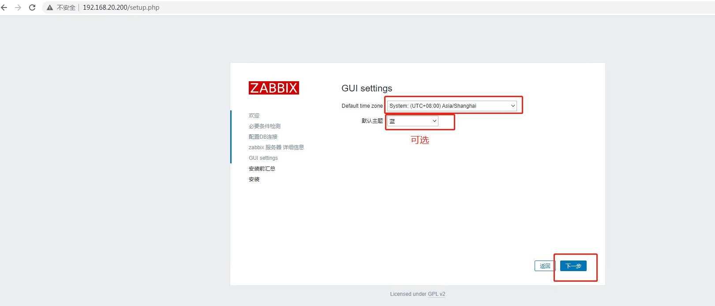The height and width of the screenshot is (306, 715).
Task: Click the GUI settings heading
Action: pyautogui.click(x=367, y=88)
